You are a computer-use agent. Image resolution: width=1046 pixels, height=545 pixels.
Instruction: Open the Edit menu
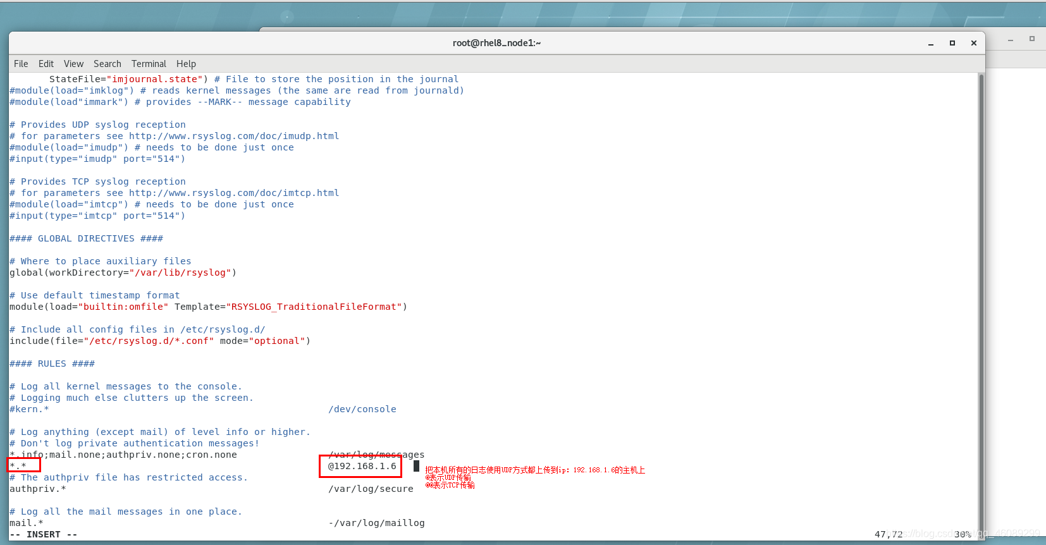coord(46,64)
